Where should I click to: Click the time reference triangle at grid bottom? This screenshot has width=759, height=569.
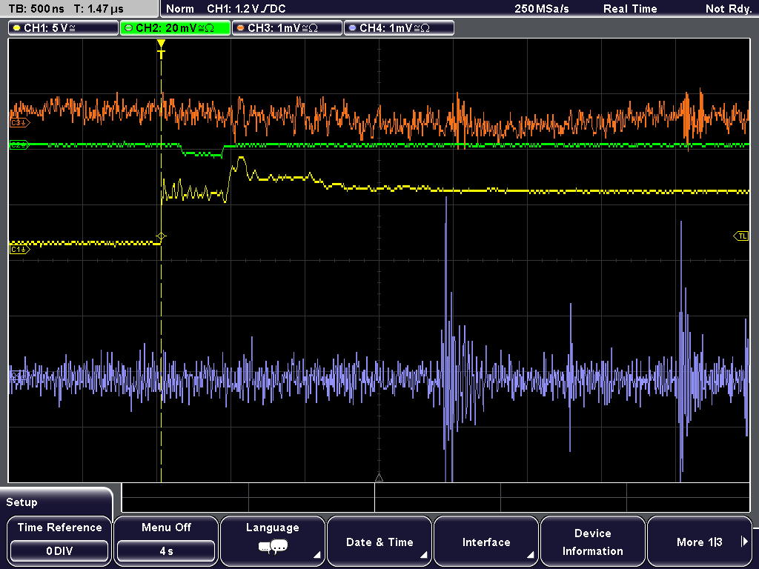click(x=379, y=478)
